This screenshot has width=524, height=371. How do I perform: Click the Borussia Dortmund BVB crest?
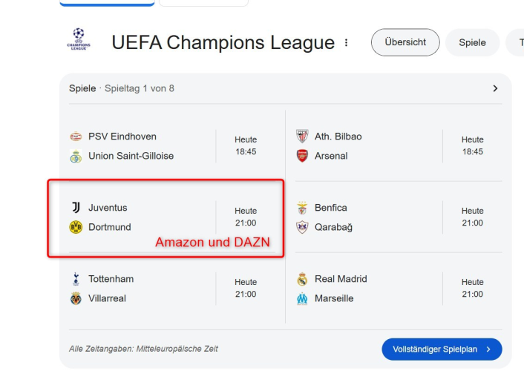(76, 227)
